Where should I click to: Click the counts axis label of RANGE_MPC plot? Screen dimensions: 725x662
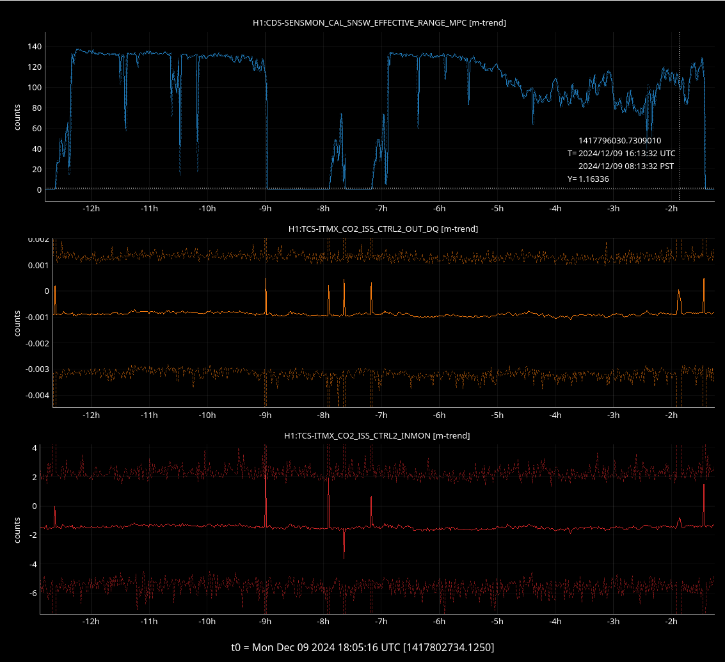tap(17, 117)
